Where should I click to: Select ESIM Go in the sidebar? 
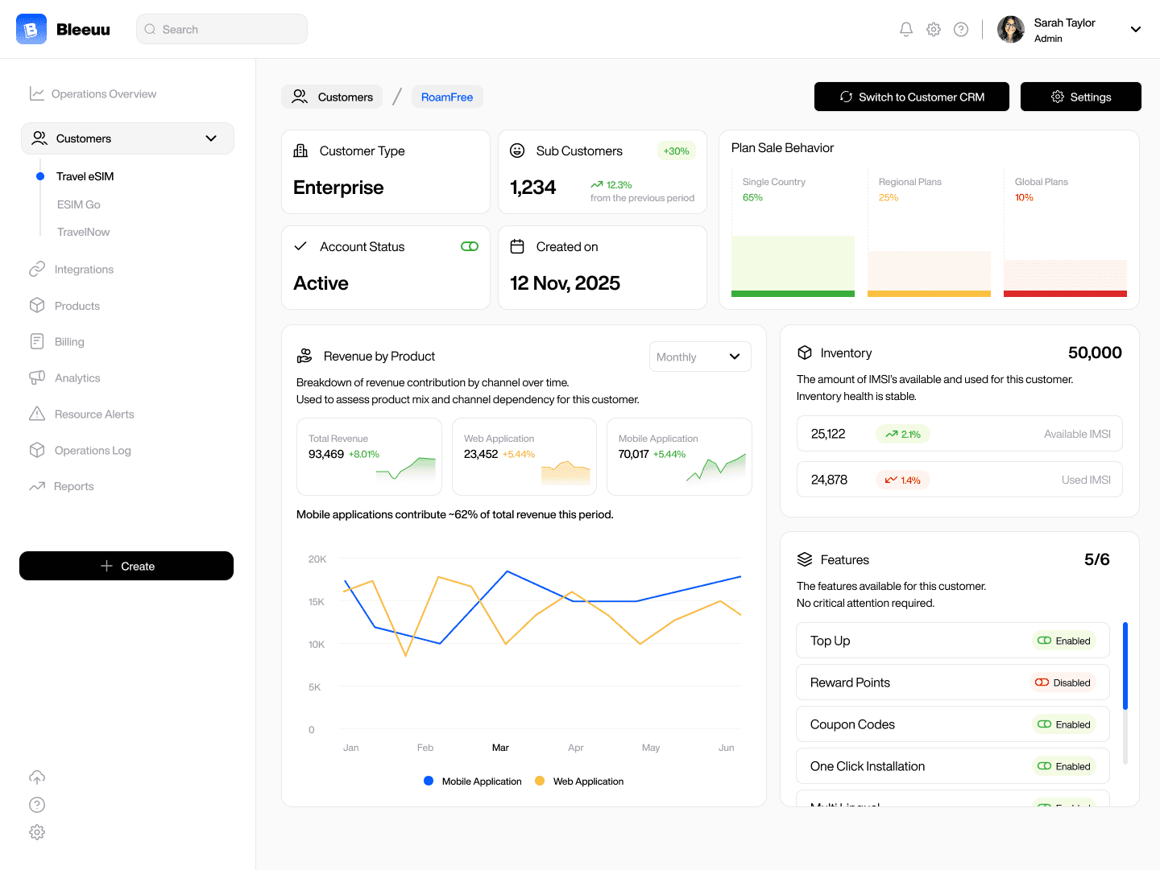tap(79, 204)
